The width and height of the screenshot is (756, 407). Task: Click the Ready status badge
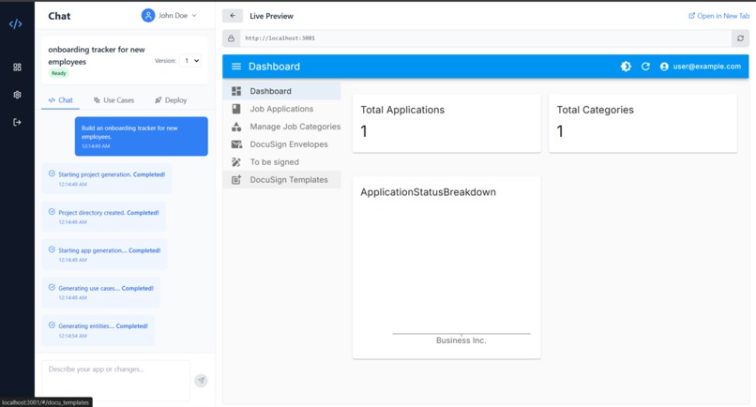59,73
